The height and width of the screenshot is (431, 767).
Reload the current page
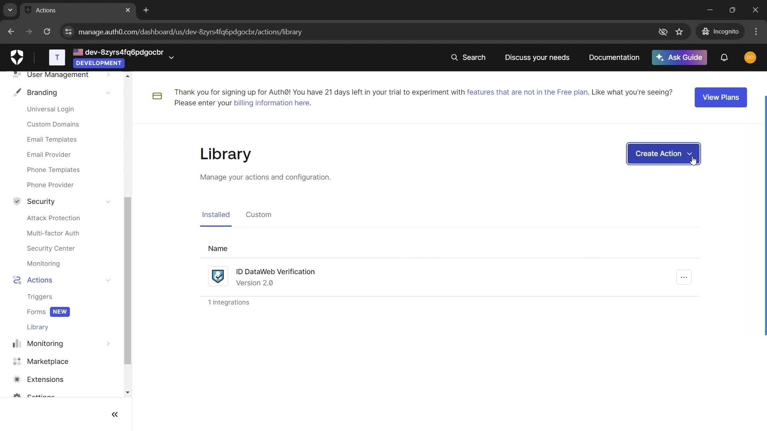[47, 32]
